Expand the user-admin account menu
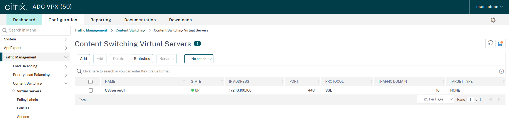The image size is (509, 122). [x=489, y=7]
